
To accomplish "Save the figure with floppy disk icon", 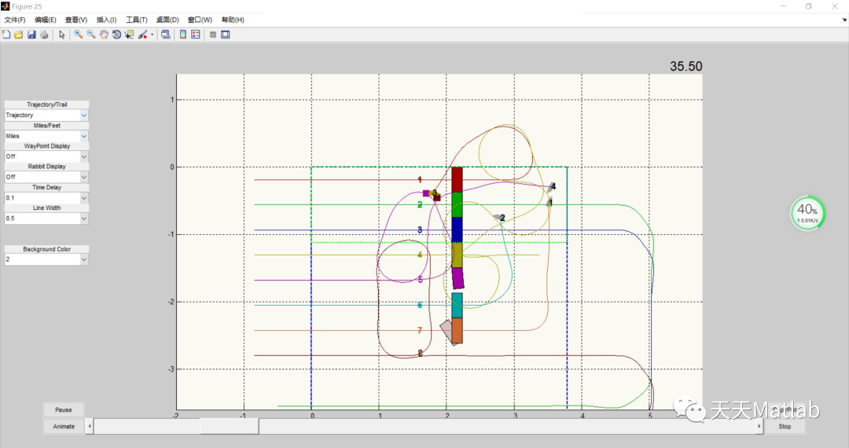I will click(x=31, y=35).
